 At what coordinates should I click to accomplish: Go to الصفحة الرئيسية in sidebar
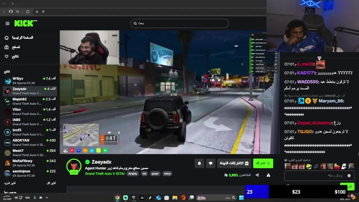(19, 38)
